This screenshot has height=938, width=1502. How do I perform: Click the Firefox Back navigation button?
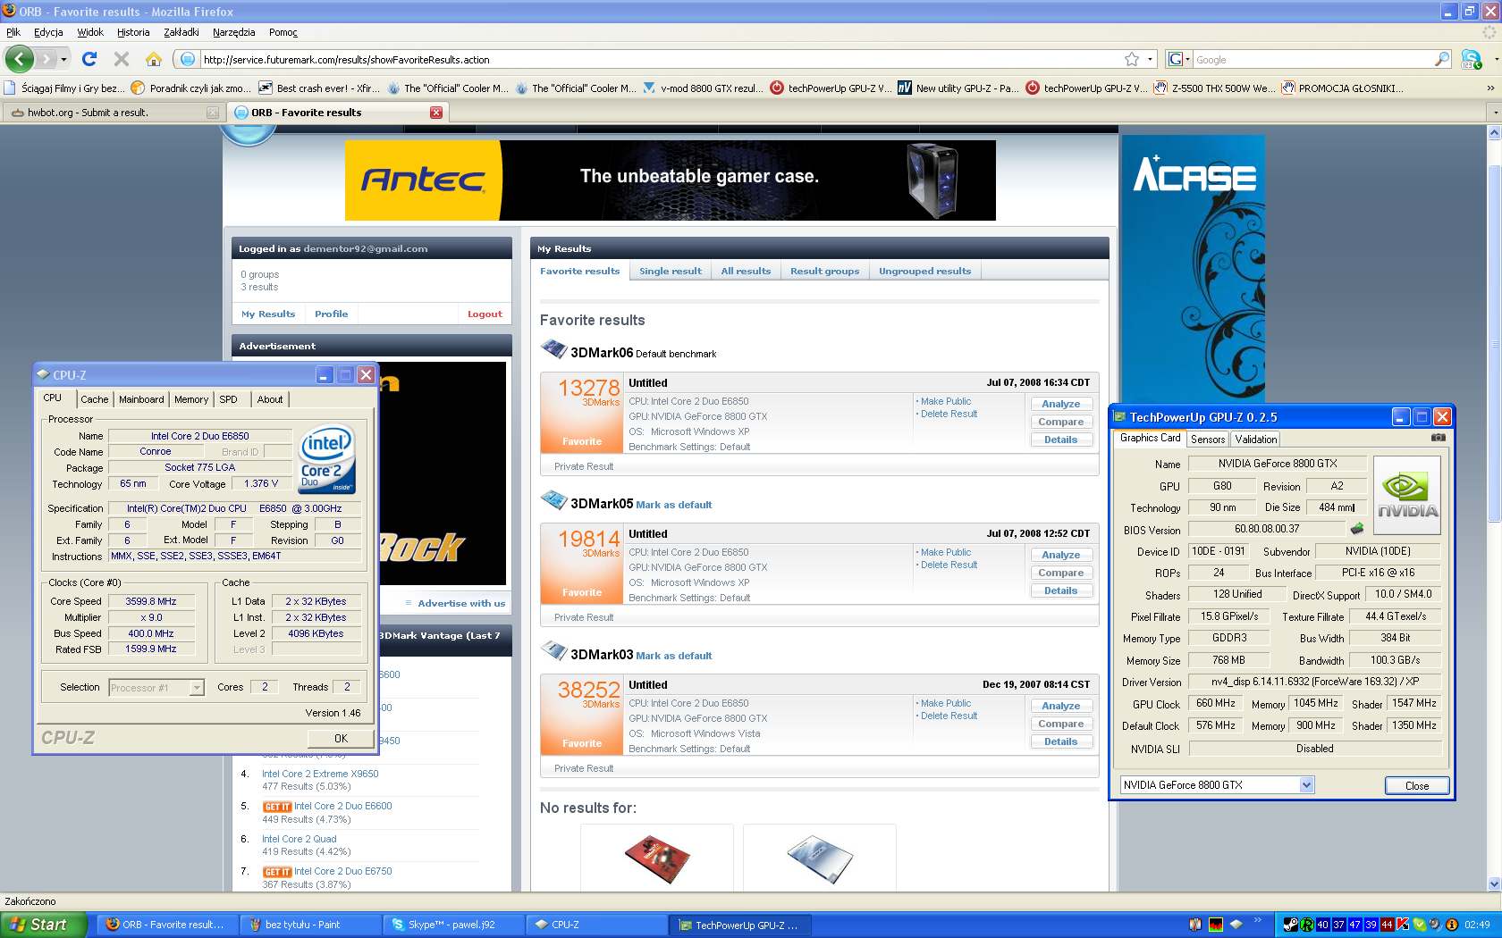click(19, 59)
